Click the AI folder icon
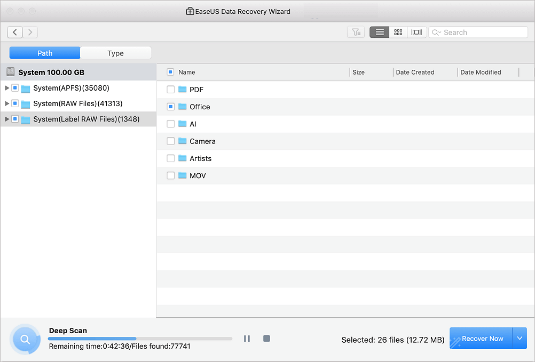535x362 pixels. [183, 124]
